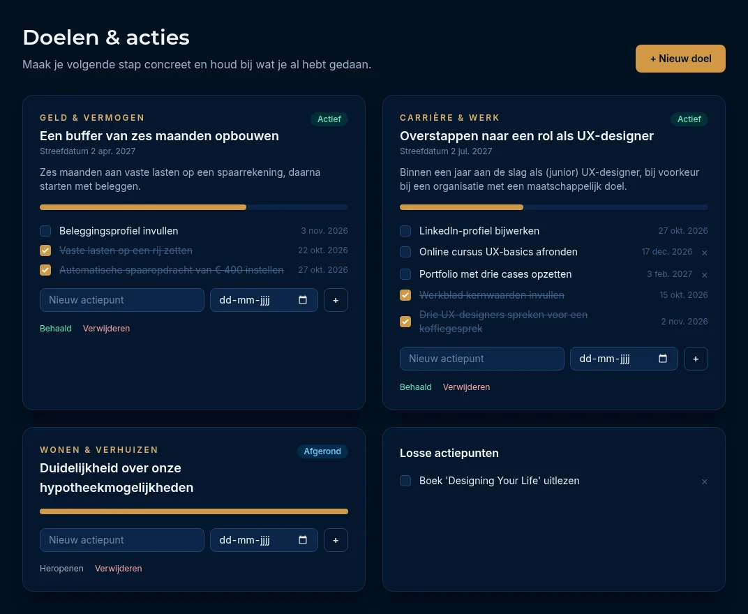The image size is (748, 614).
Task: Click Afgerond badge on hypotheek goal
Action: [x=322, y=451]
